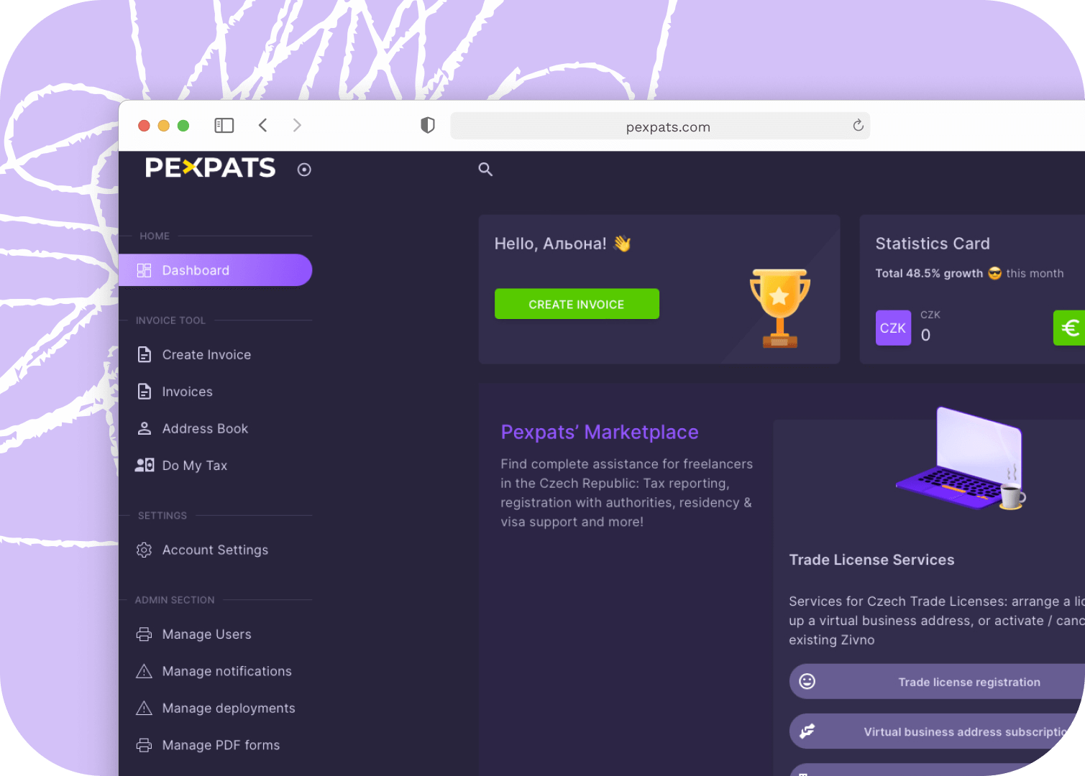This screenshot has width=1085, height=776.
Task: Open Manage notifications in admin section
Action: (215, 671)
